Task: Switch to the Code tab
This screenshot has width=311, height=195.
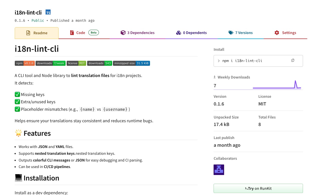Action: [x=81, y=33]
